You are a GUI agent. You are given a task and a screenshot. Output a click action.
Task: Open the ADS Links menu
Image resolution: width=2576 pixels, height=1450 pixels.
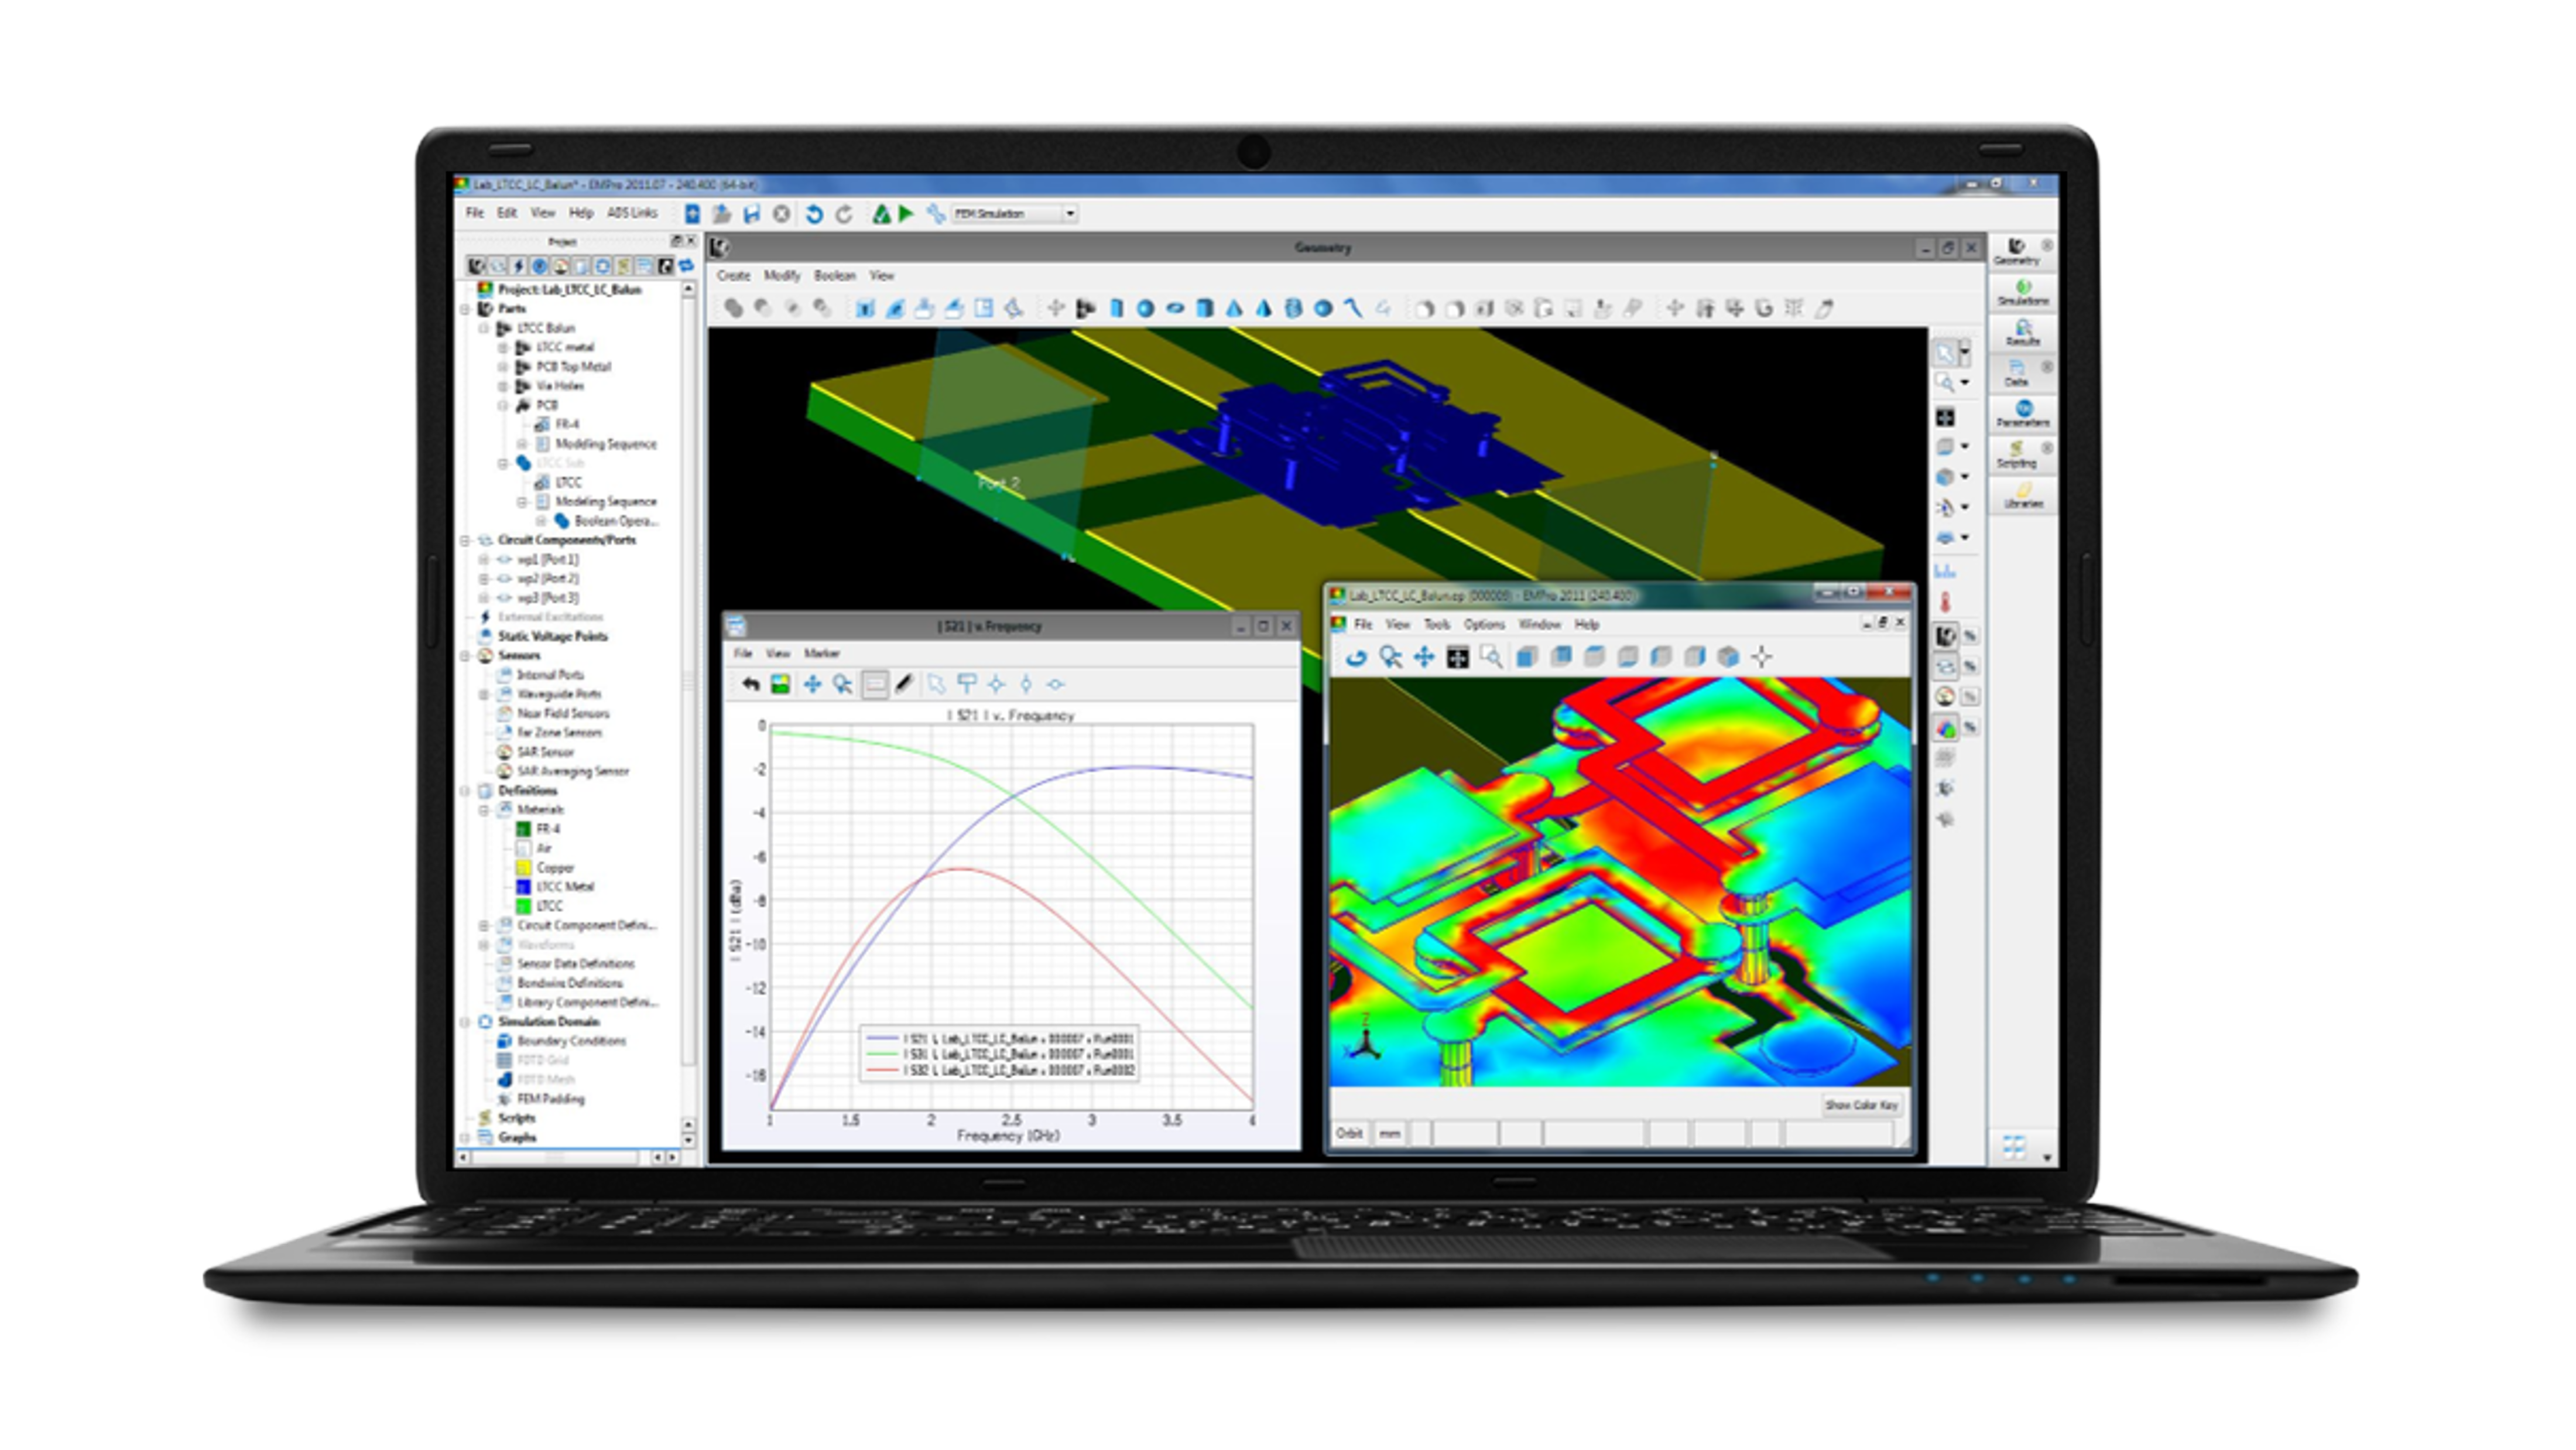[x=630, y=213]
